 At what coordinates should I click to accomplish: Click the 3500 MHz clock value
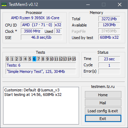point(32,31)
